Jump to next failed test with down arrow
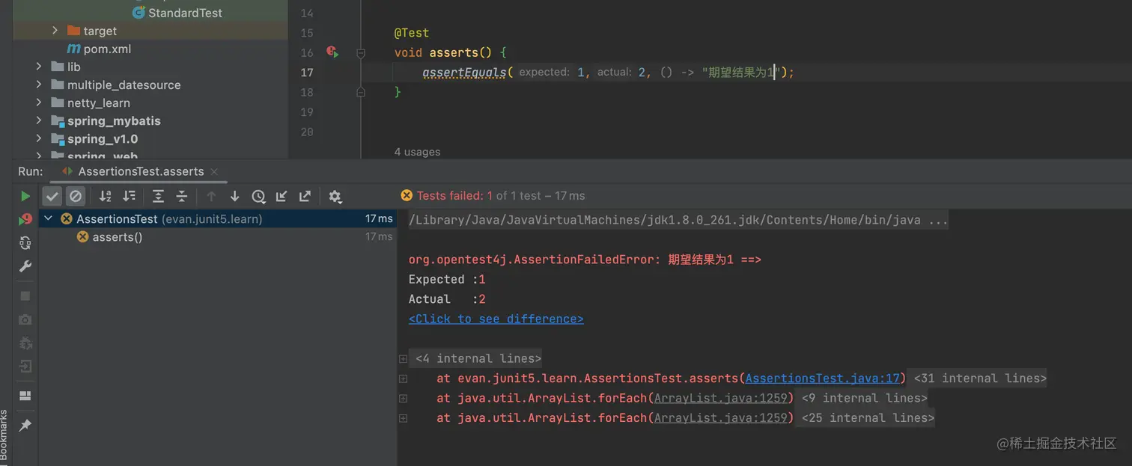 pos(234,196)
